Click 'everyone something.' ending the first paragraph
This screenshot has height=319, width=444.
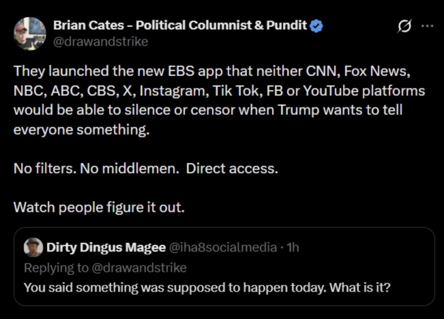tap(81, 130)
